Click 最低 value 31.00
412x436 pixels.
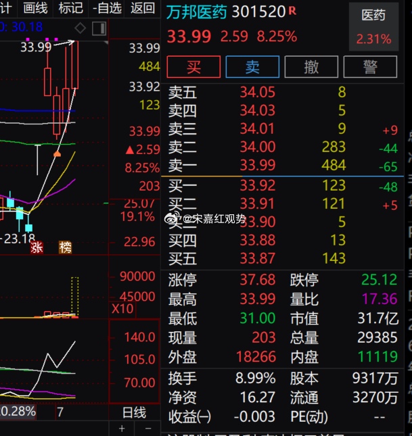pos(258,318)
